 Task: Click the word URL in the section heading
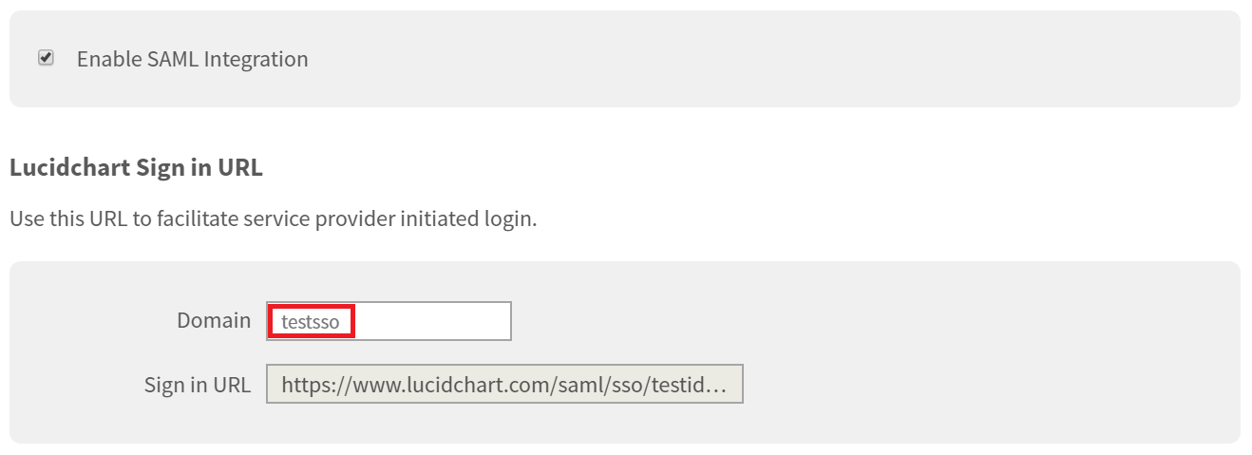(240, 168)
